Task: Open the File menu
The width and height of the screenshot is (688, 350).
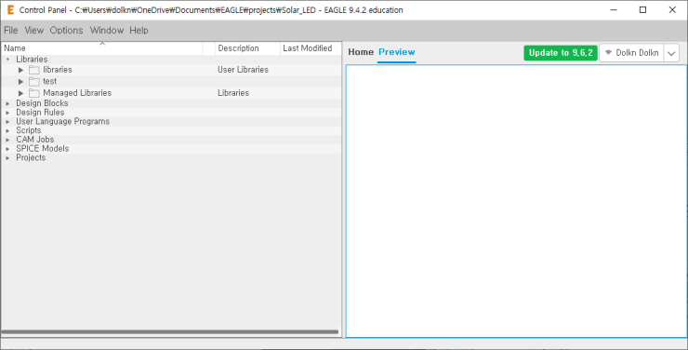Action: click(x=11, y=31)
